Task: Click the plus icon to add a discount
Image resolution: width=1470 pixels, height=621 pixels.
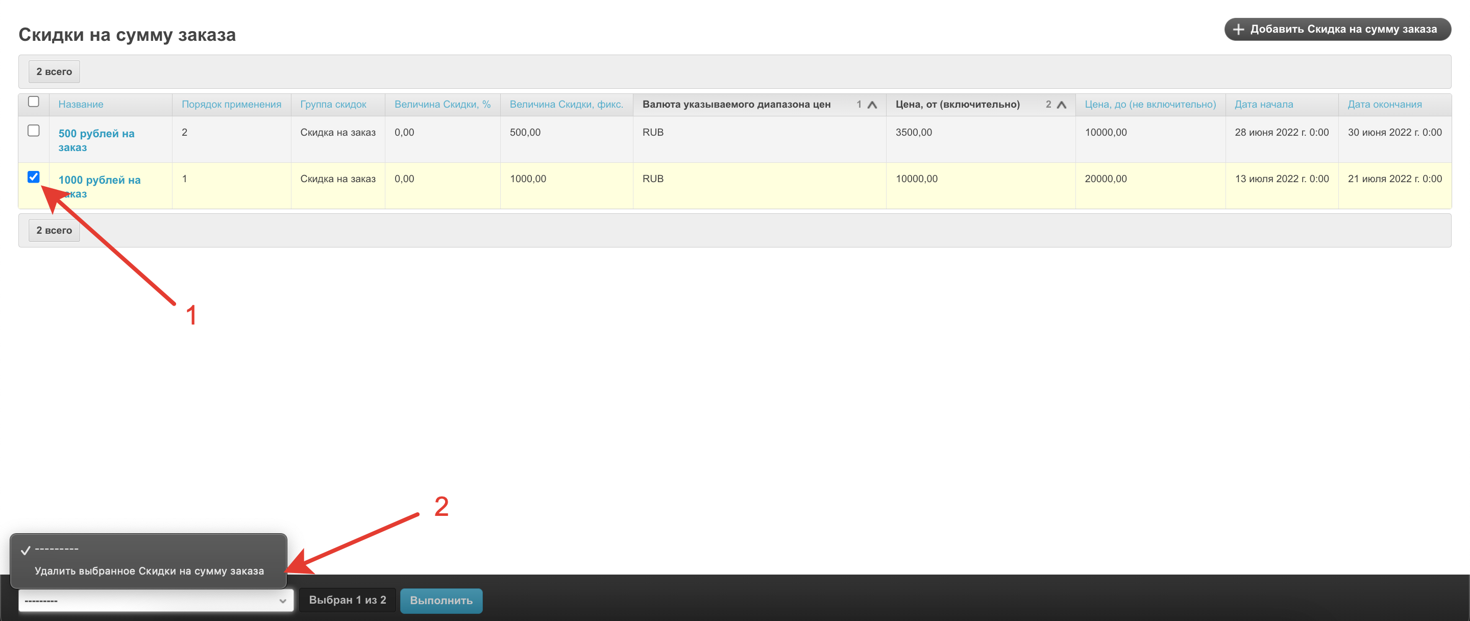Action: point(1238,29)
